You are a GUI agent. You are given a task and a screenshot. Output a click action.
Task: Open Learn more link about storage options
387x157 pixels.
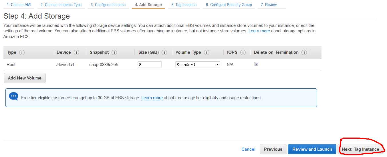click(259, 31)
